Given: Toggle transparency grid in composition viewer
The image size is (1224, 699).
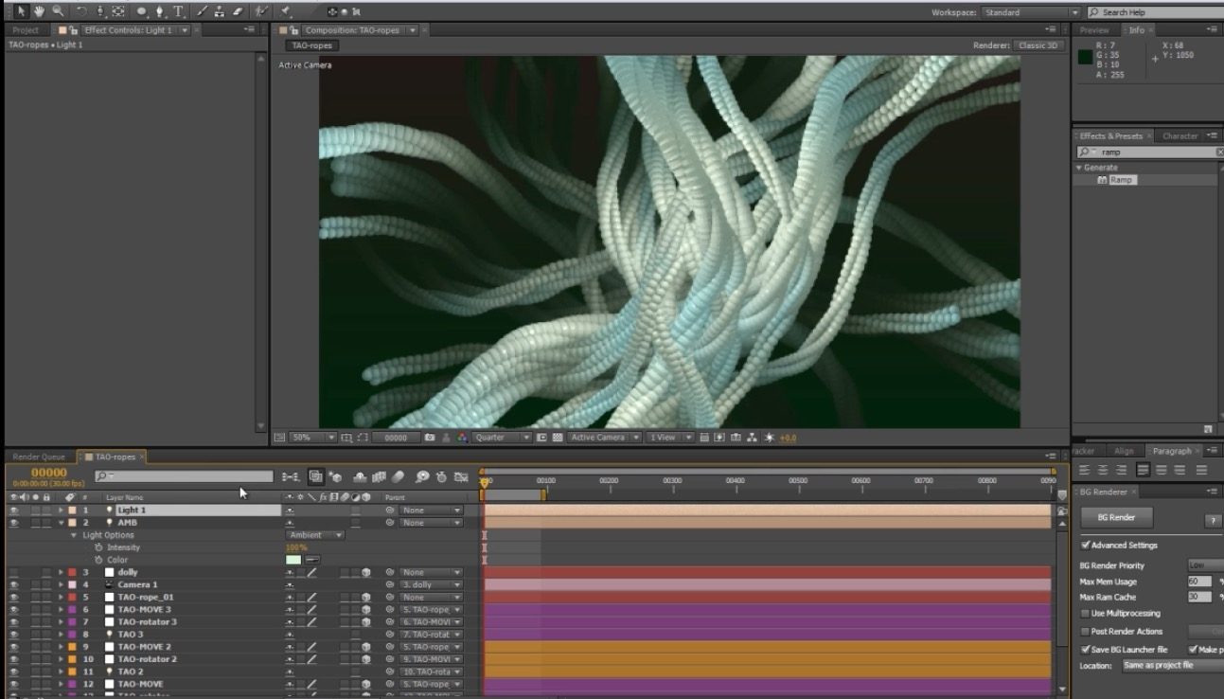Looking at the screenshot, I should (x=558, y=438).
